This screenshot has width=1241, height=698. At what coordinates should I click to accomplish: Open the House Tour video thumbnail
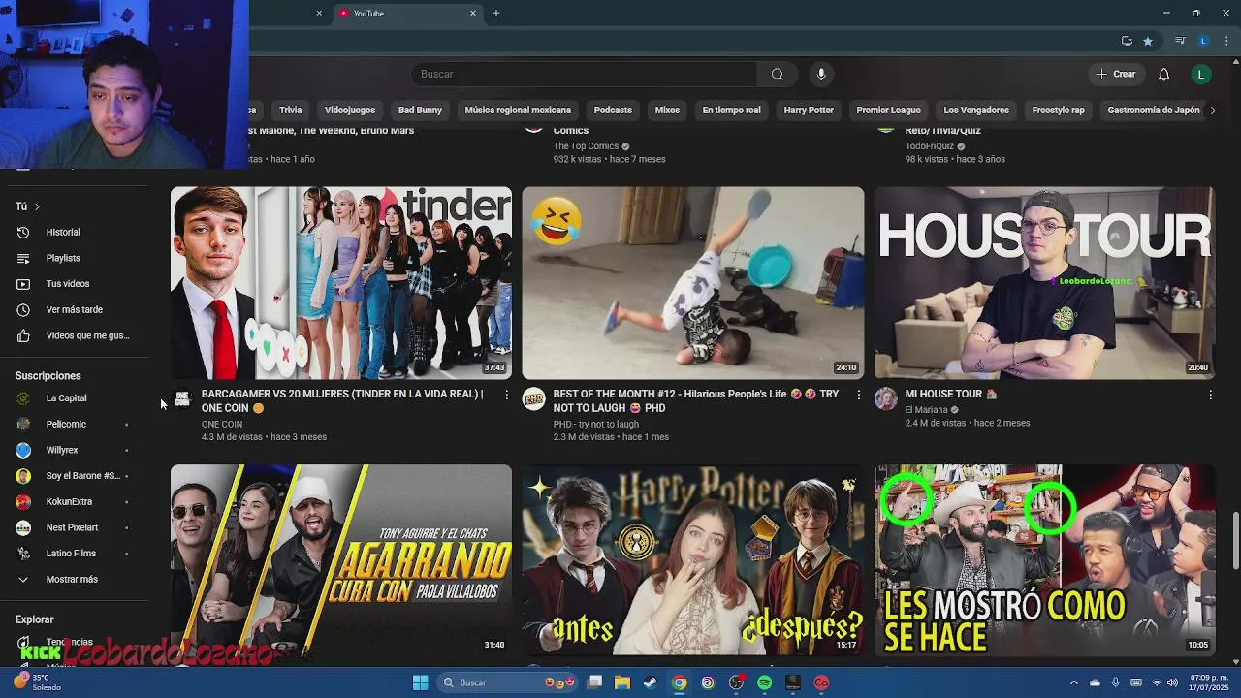1044,283
